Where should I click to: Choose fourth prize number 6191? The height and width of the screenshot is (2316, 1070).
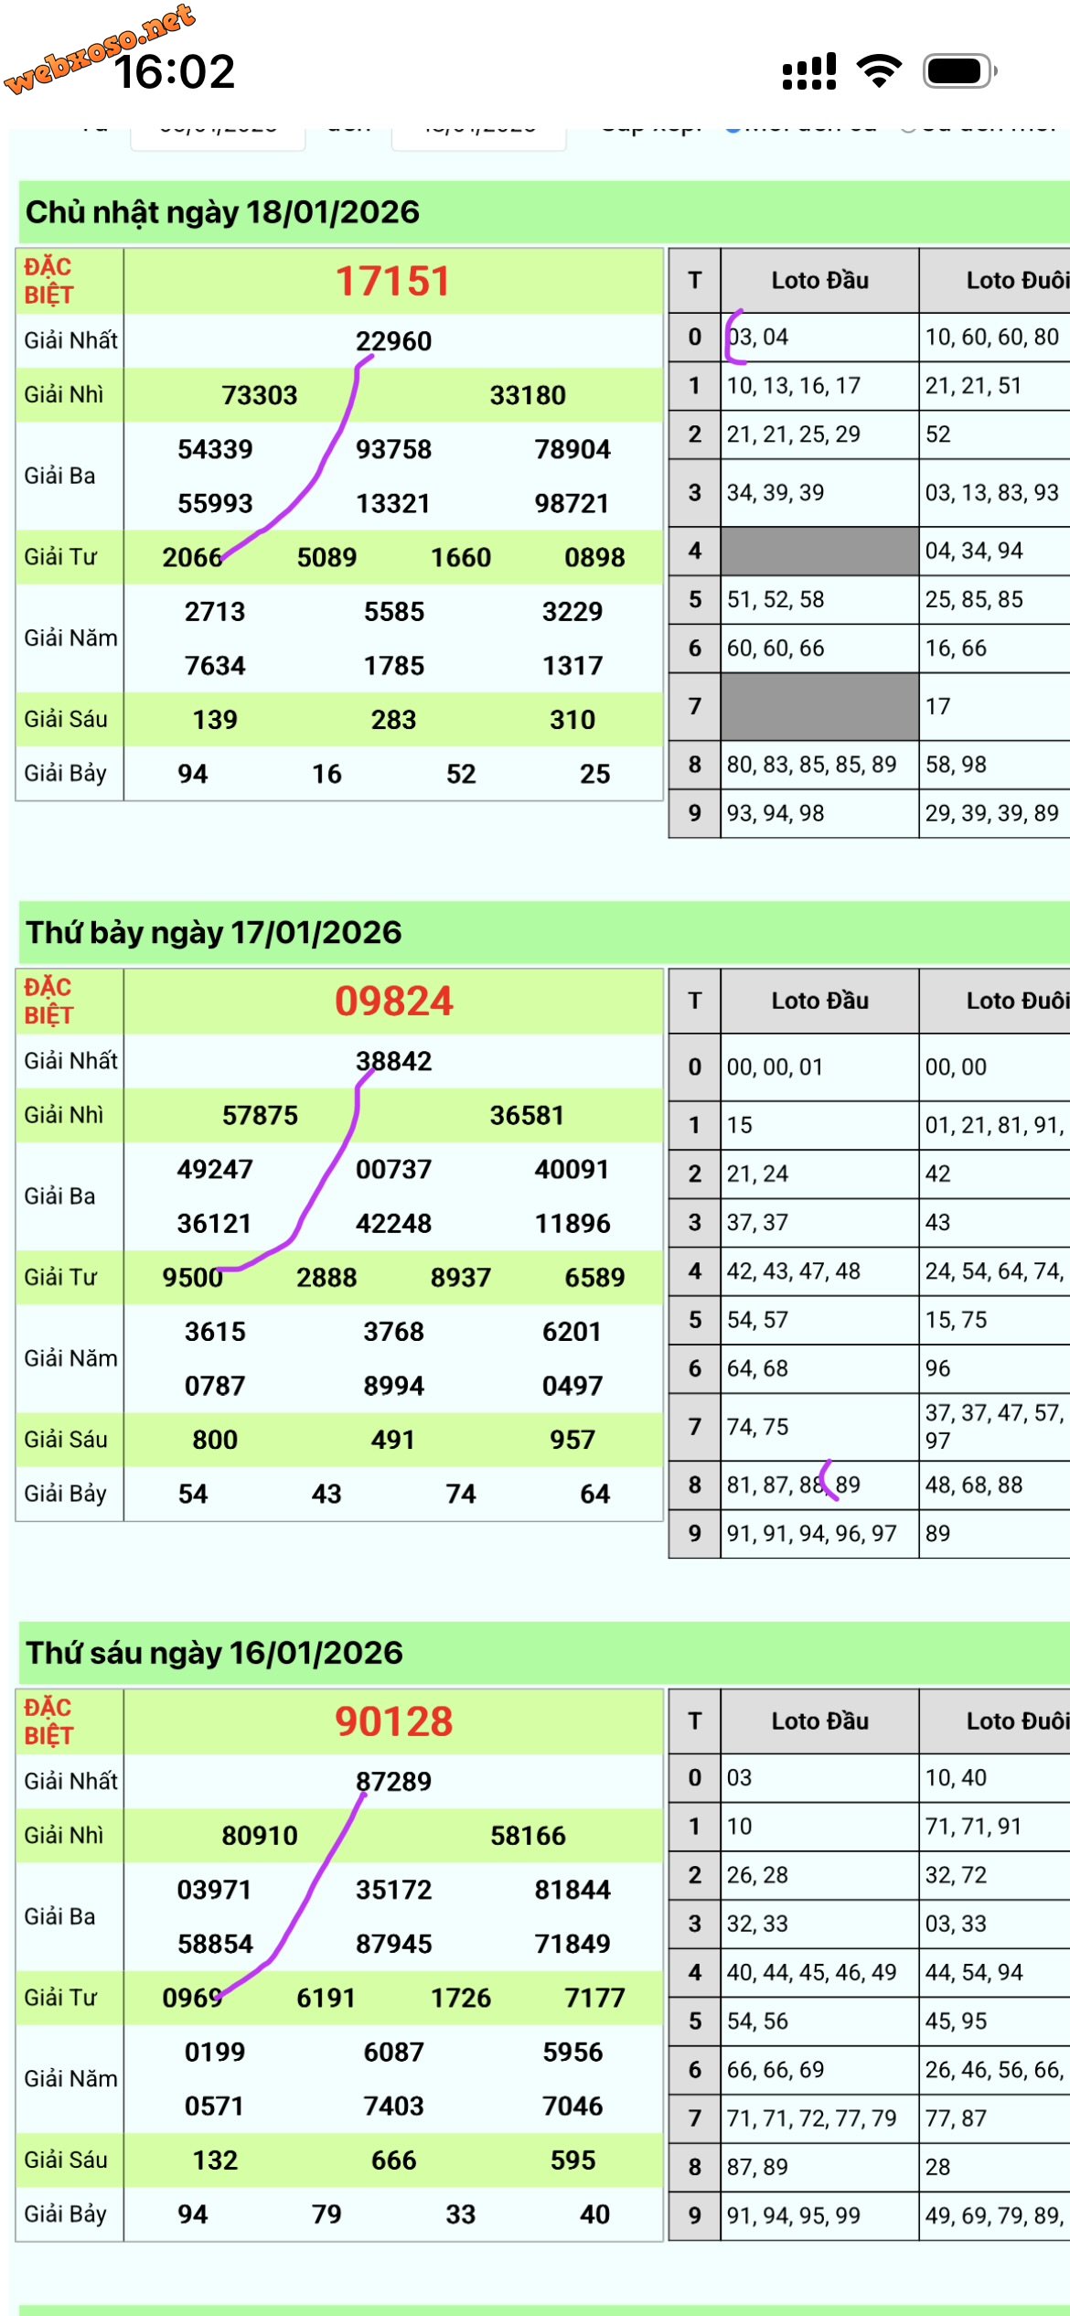click(326, 1998)
